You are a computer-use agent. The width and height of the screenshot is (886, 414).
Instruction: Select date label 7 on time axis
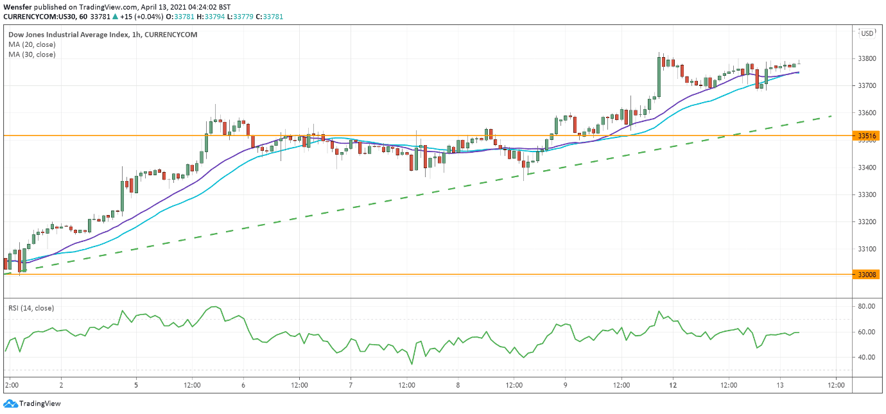point(351,386)
